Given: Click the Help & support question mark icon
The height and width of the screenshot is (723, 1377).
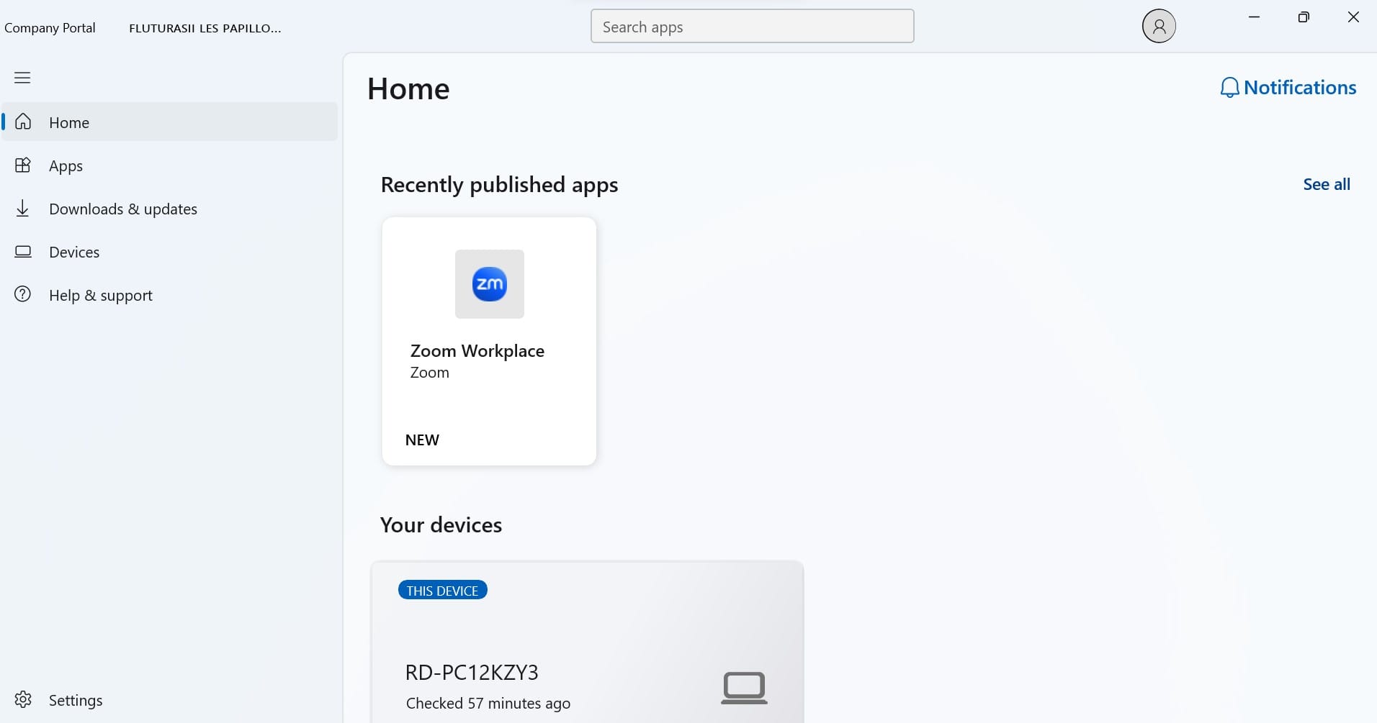Looking at the screenshot, I should (23, 294).
